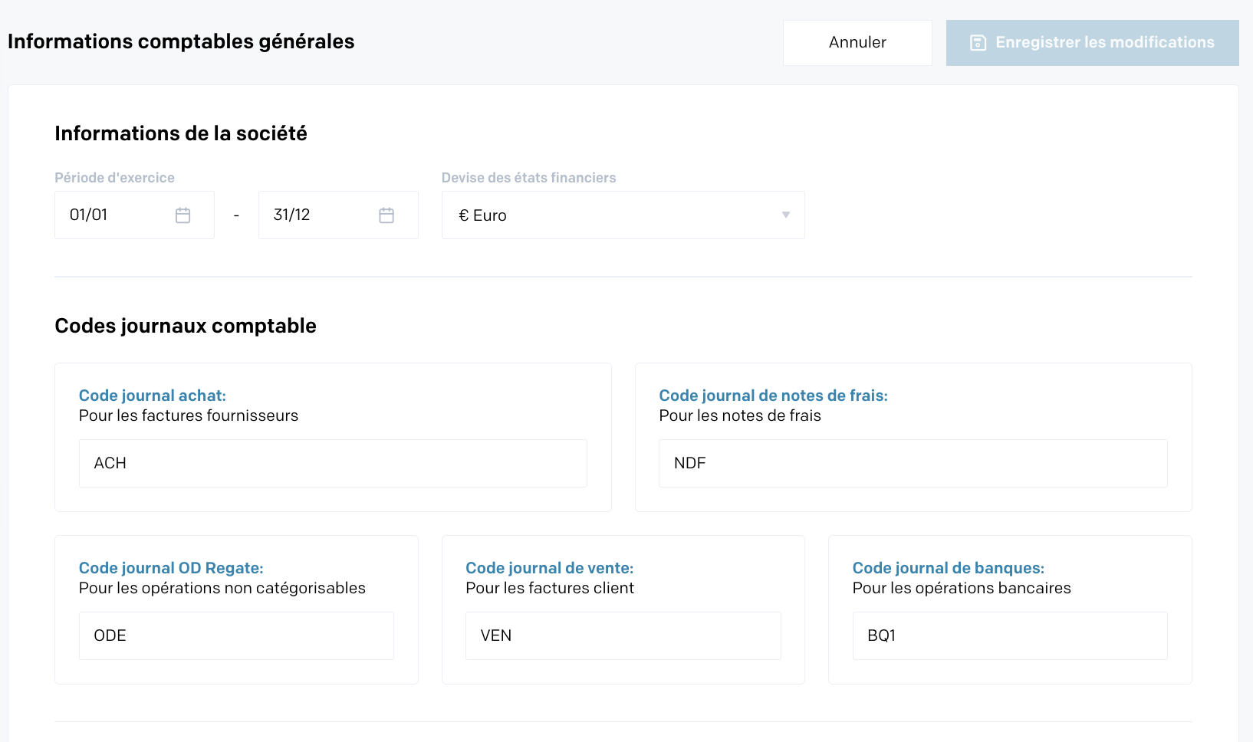Viewport: 1253px width, 742px height.
Task: Select the ODE journal code field
Action: click(x=235, y=635)
